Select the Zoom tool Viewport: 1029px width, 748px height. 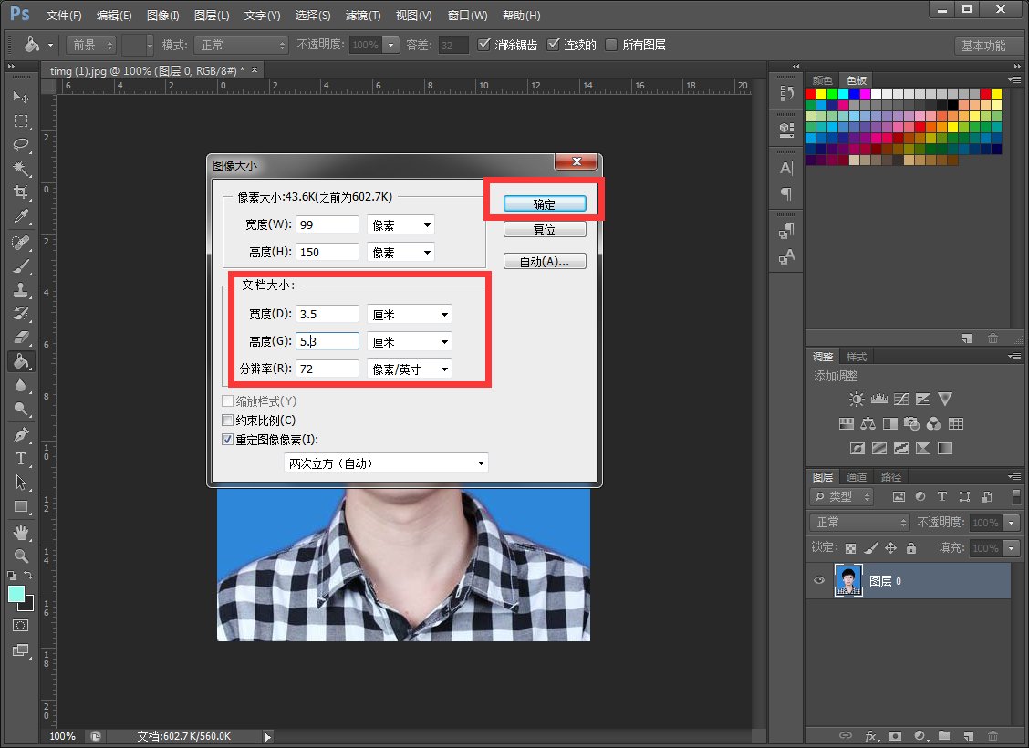click(x=20, y=556)
